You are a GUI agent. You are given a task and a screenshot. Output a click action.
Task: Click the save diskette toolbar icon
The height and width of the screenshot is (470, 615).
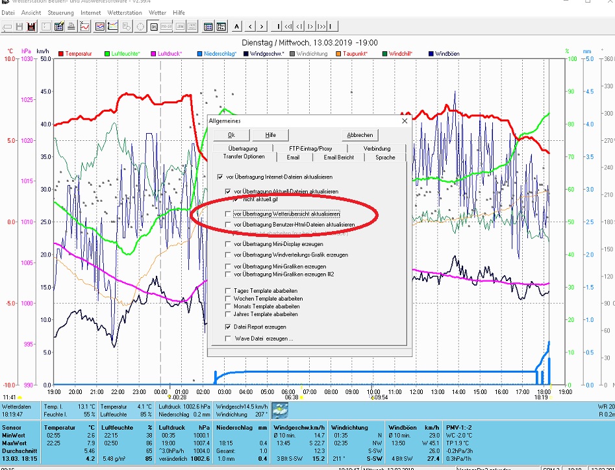(x=20, y=27)
